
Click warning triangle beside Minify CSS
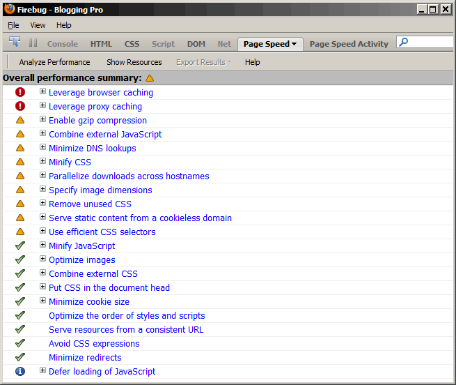pyautogui.click(x=20, y=162)
